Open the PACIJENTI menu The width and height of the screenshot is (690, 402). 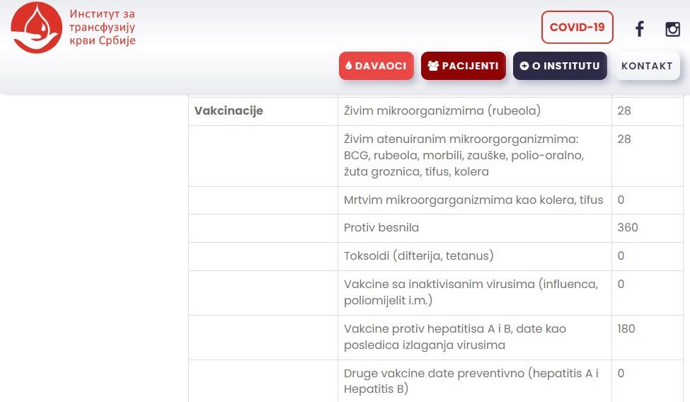(464, 66)
